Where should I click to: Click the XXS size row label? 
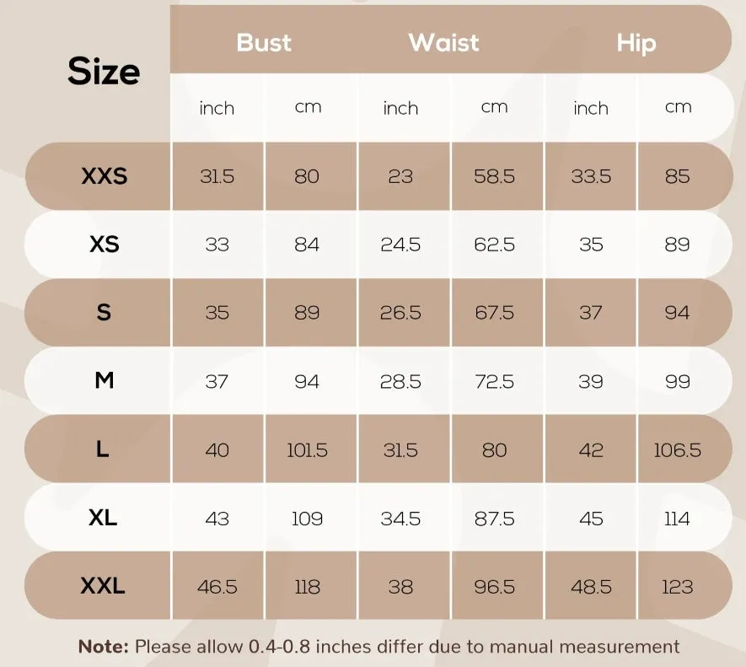[x=105, y=176]
